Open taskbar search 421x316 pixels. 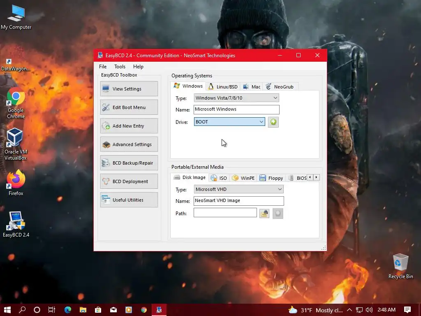point(22,310)
